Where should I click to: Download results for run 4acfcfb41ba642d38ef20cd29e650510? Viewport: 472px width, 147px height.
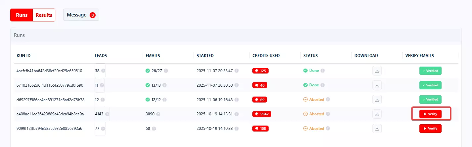(x=377, y=71)
